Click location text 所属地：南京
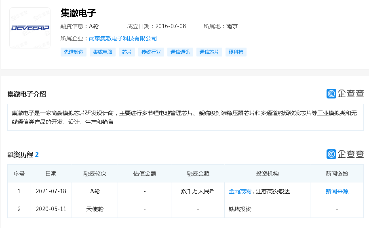 click(x=221, y=26)
